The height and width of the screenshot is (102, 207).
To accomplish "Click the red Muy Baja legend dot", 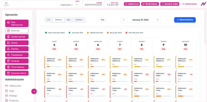I will click(126, 33).
